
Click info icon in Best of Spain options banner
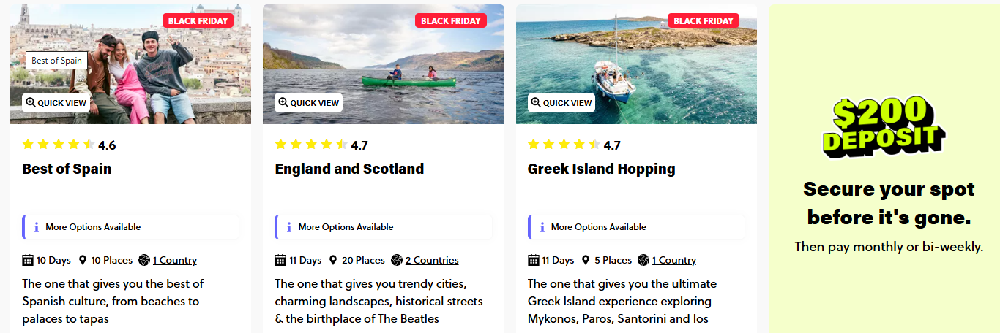click(x=36, y=227)
